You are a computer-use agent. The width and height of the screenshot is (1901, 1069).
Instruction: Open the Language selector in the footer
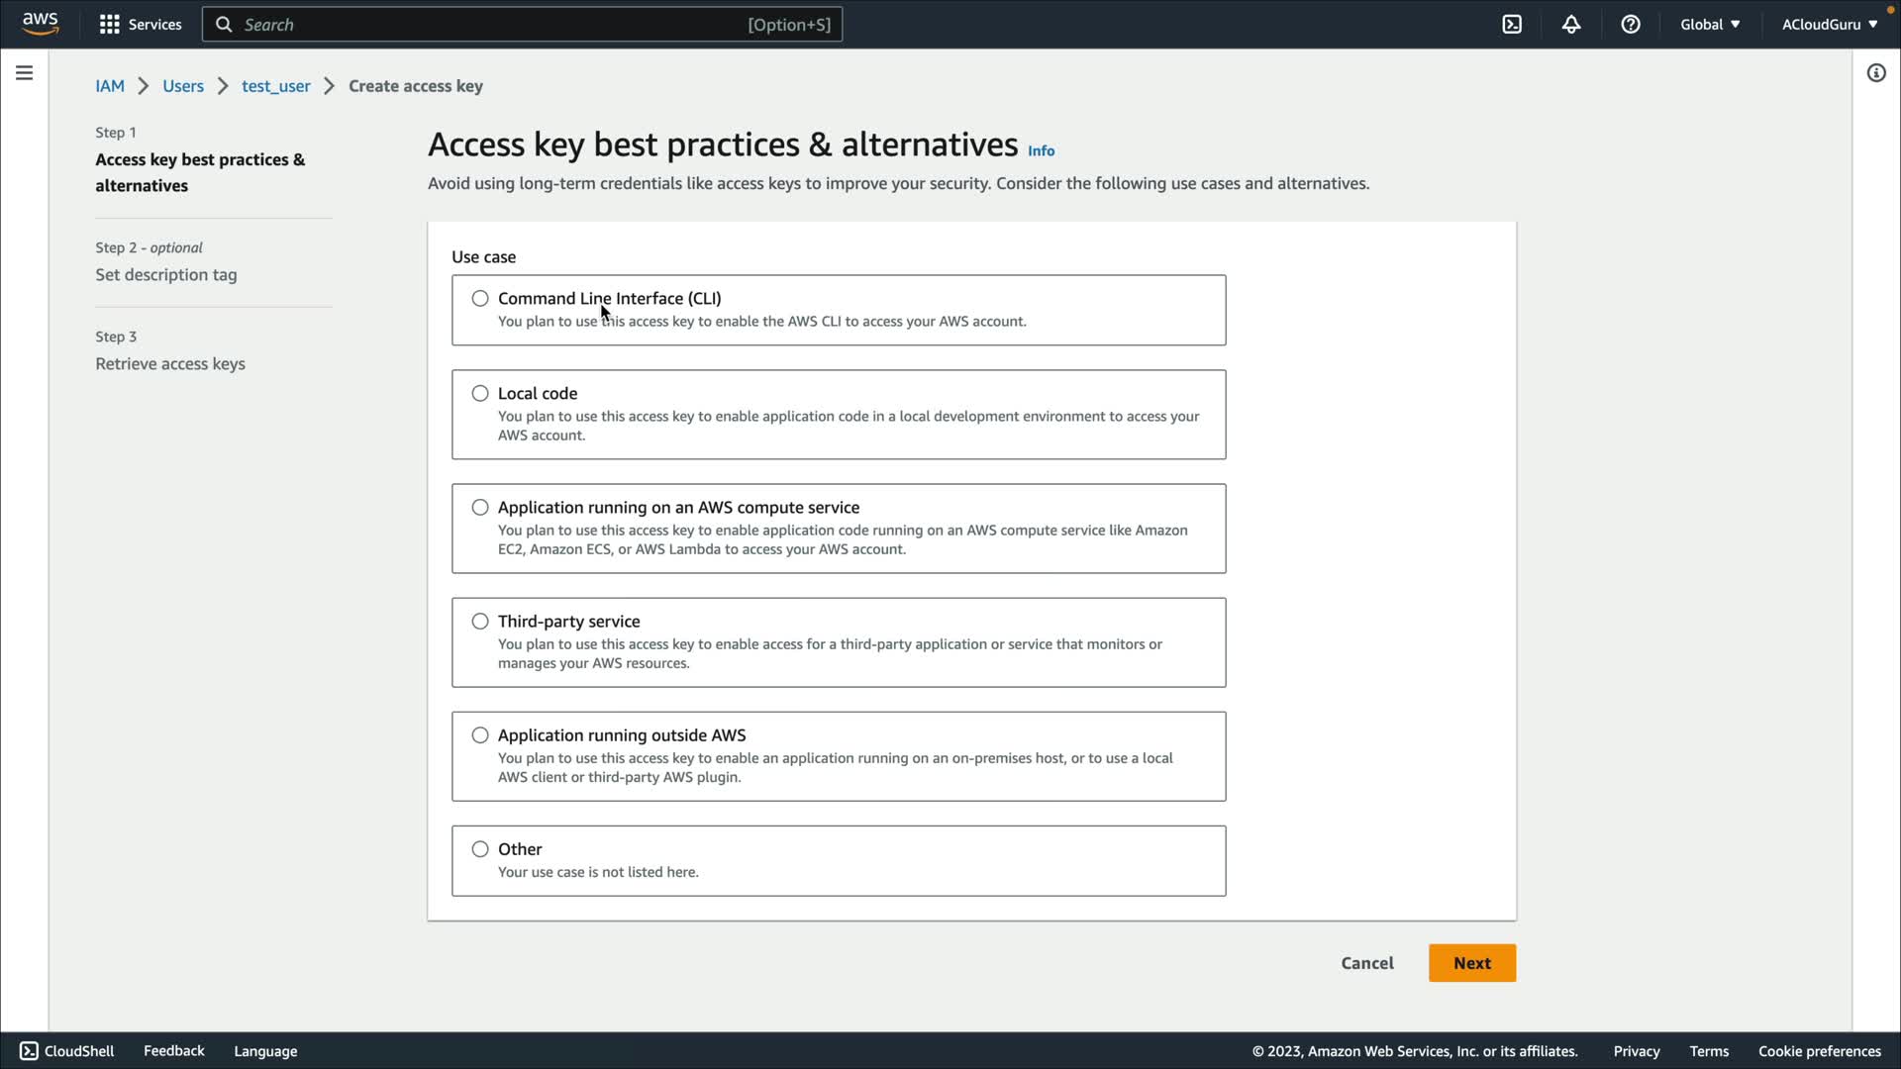(x=265, y=1051)
